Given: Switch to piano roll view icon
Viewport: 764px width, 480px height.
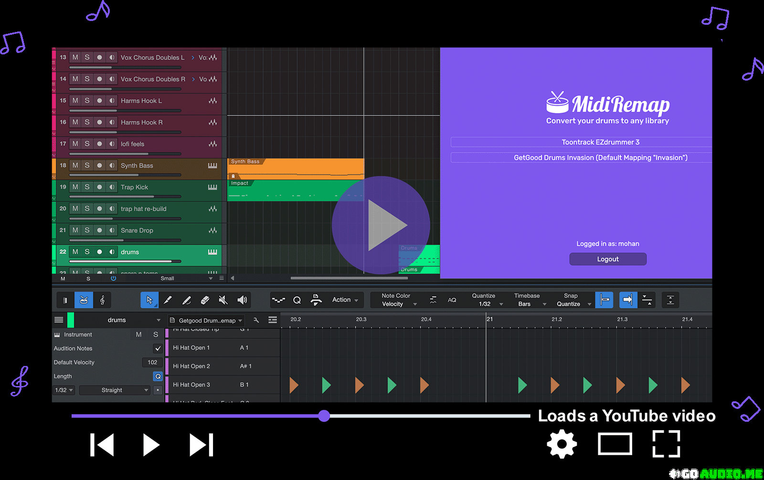Looking at the screenshot, I should [x=65, y=300].
